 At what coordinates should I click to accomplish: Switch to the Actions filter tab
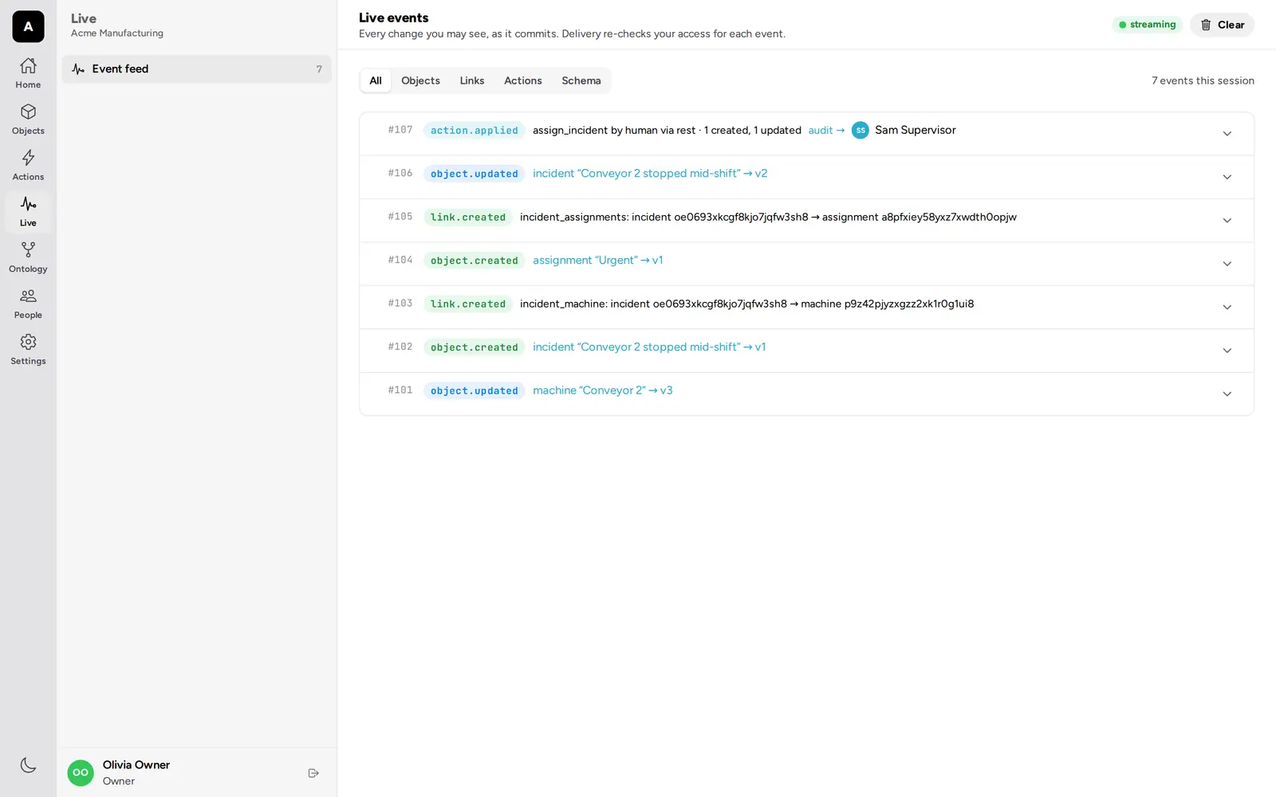click(x=523, y=80)
